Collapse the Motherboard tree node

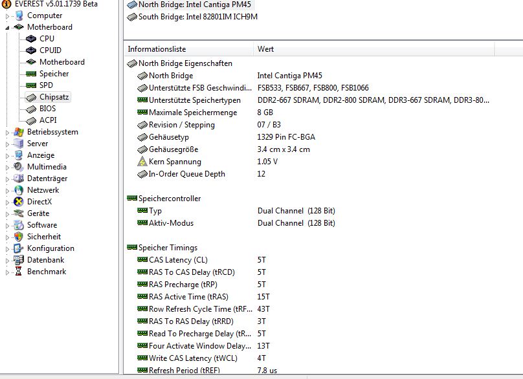(x=7, y=28)
